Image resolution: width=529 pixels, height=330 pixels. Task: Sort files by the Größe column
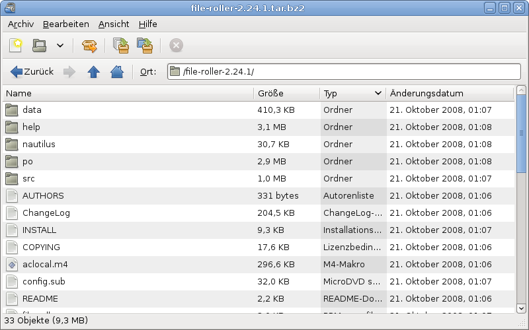pyautogui.click(x=286, y=94)
